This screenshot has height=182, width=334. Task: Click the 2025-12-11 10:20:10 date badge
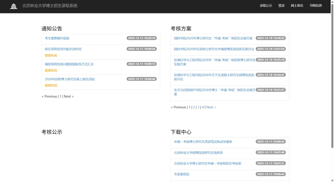(x=142, y=38)
